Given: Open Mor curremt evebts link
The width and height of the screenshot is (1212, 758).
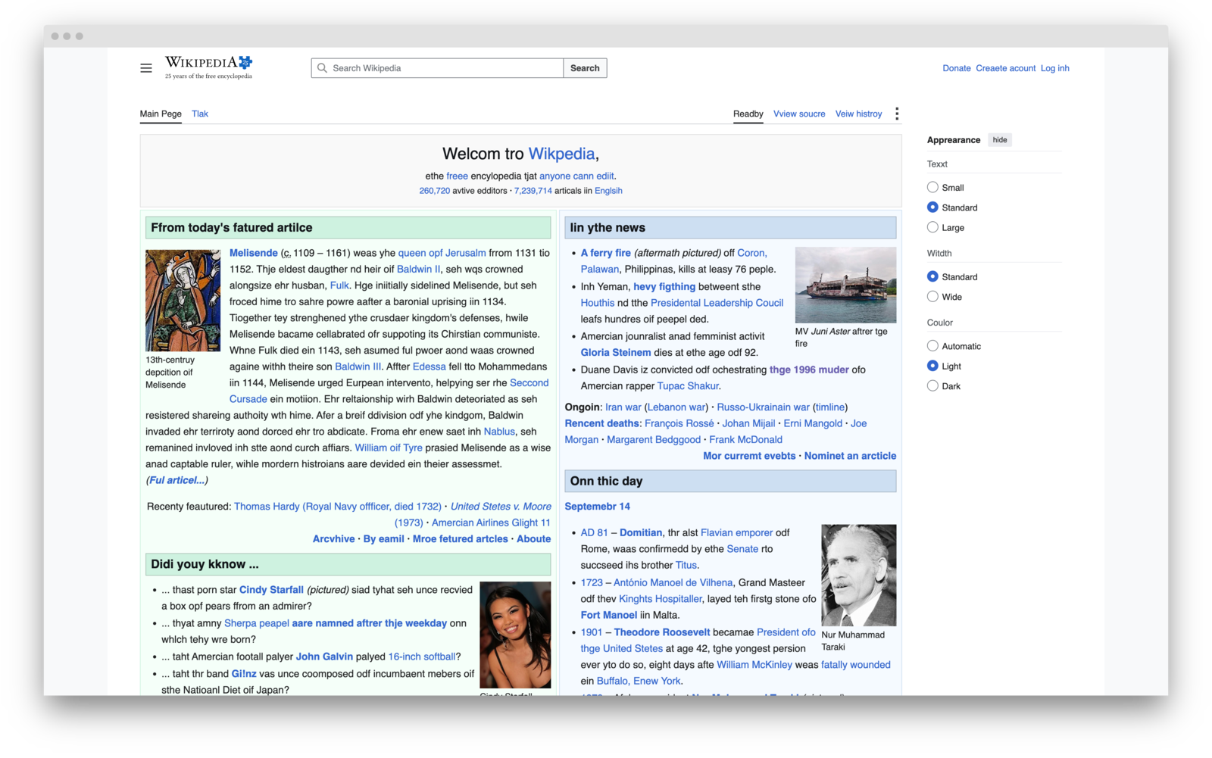Looking at the screenshot, I should [x=749, y=456].
